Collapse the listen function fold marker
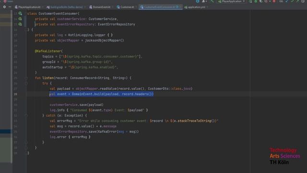Screen dimensions: 307x173 point(26,78)
